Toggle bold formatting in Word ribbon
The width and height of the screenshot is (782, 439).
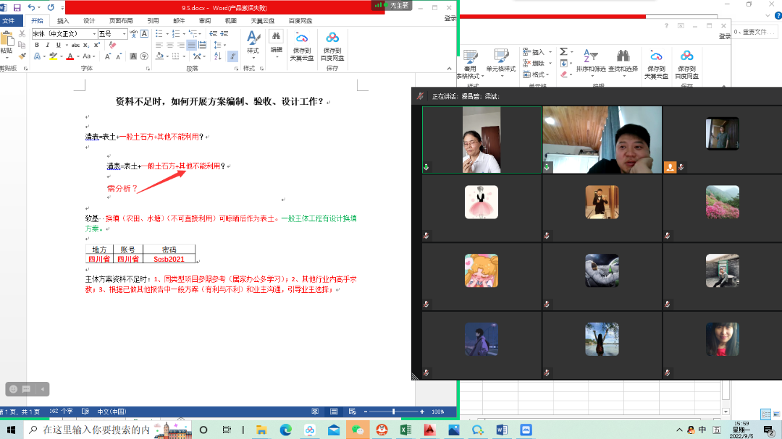pyautogui.click(x=37, y=45)
